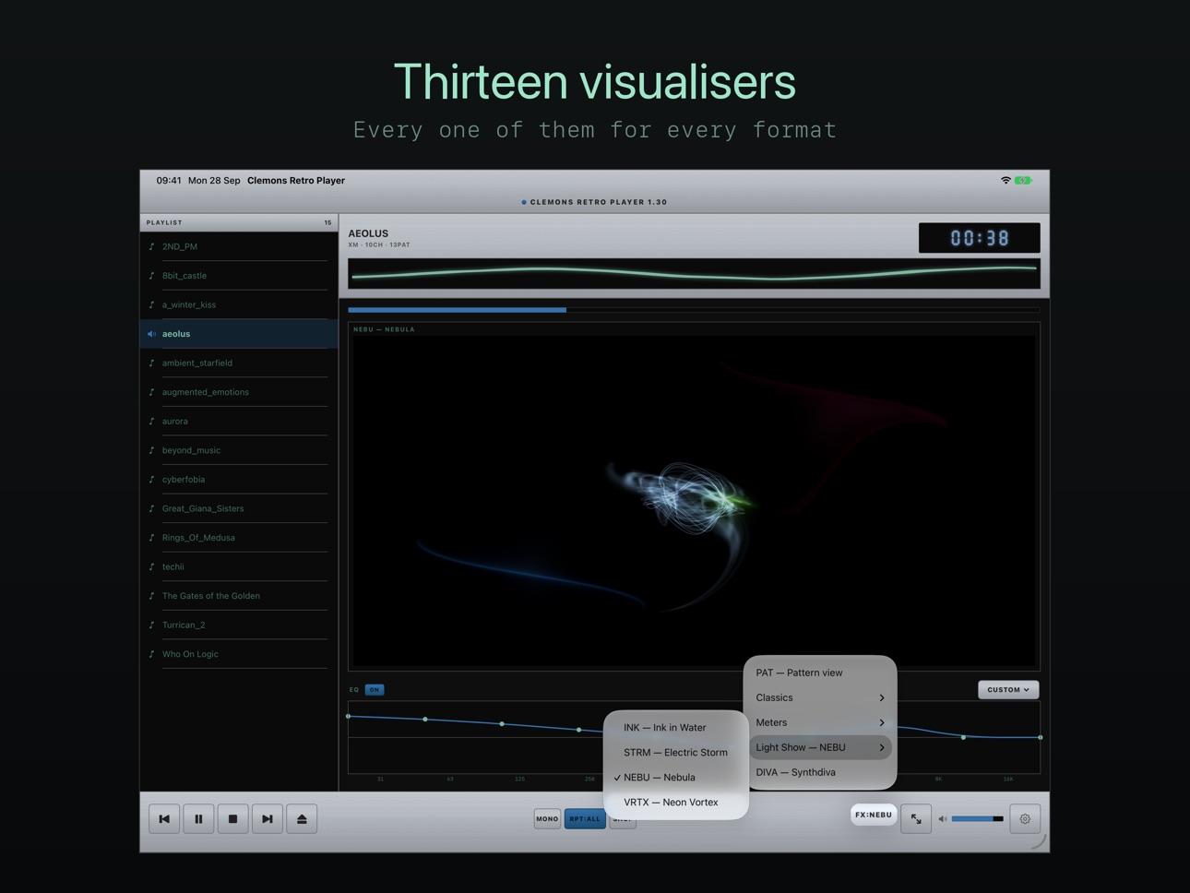Open settings gear
This screenshot has width=1190, height=893.
pyautogui.click(x=1025, y=818)
